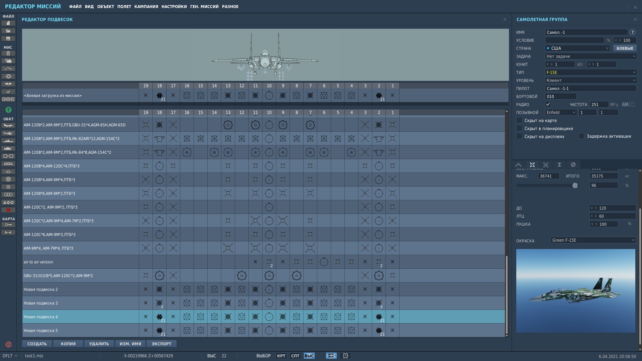The width and height of the screenshot is (642, 361).
Task: Open the КАМПАНИЯ menu
Action: pyautogui.click(x=146, y=7)
